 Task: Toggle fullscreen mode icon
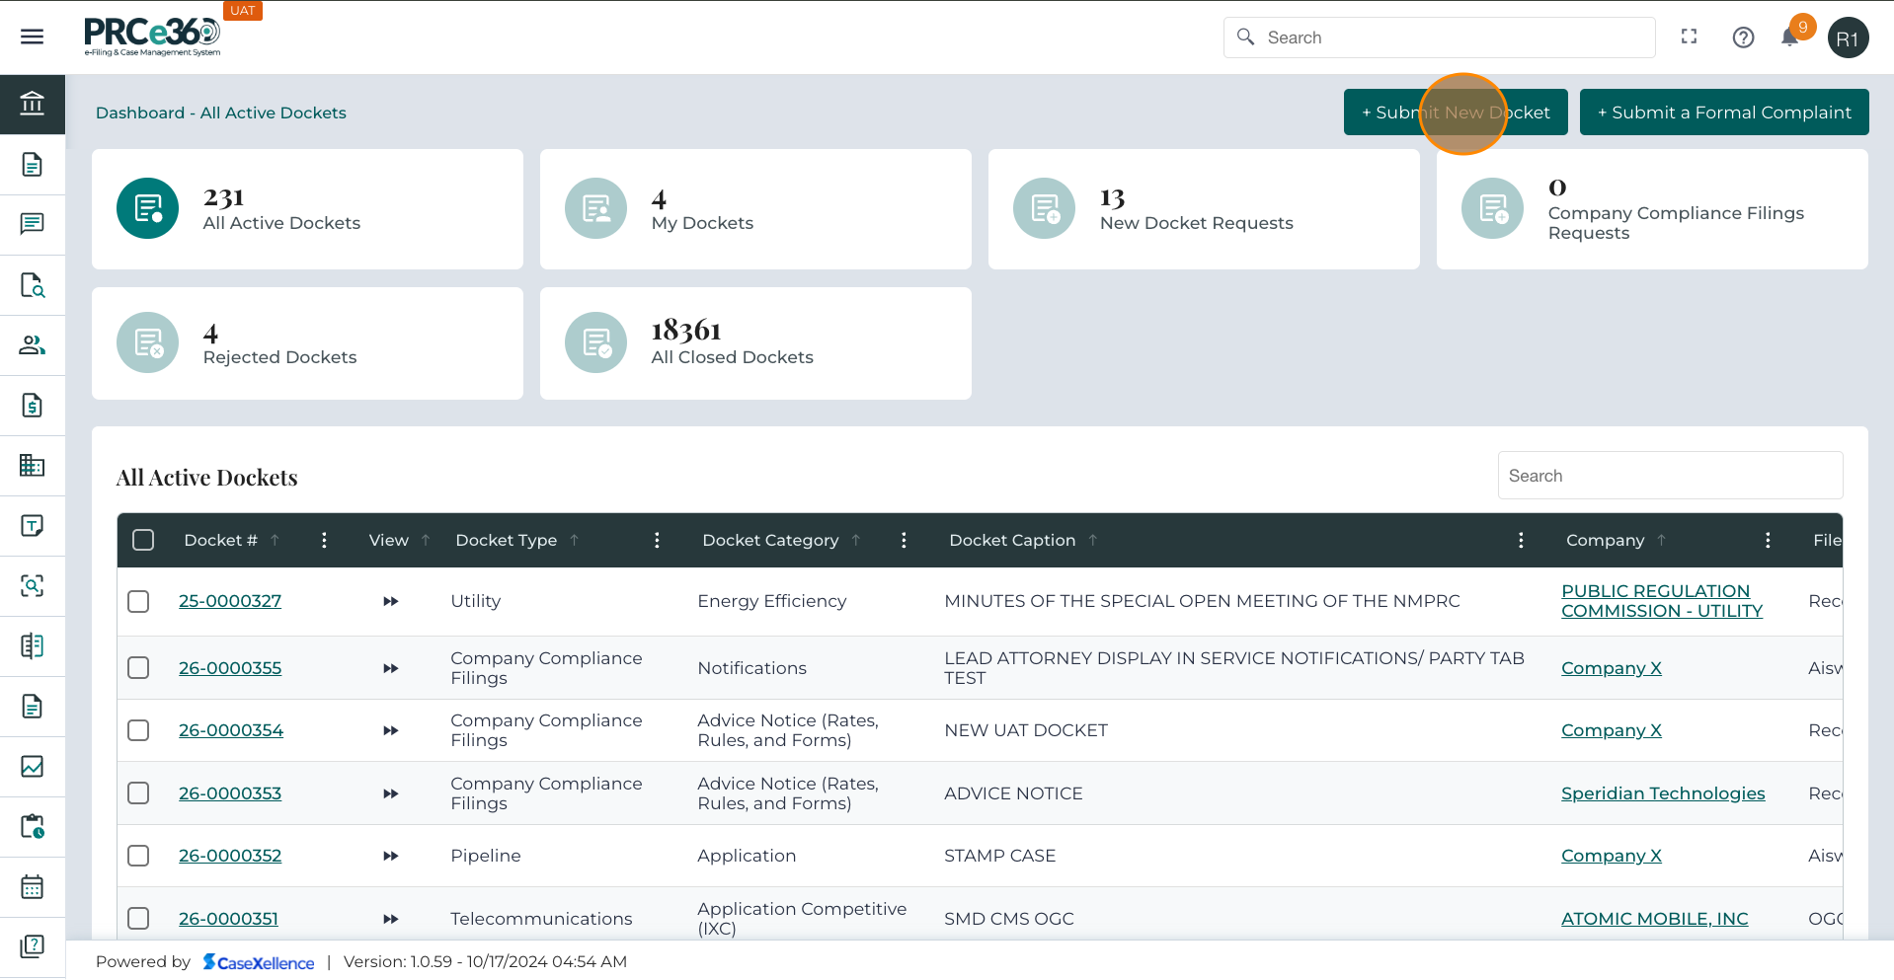(x=1689, y=37)
